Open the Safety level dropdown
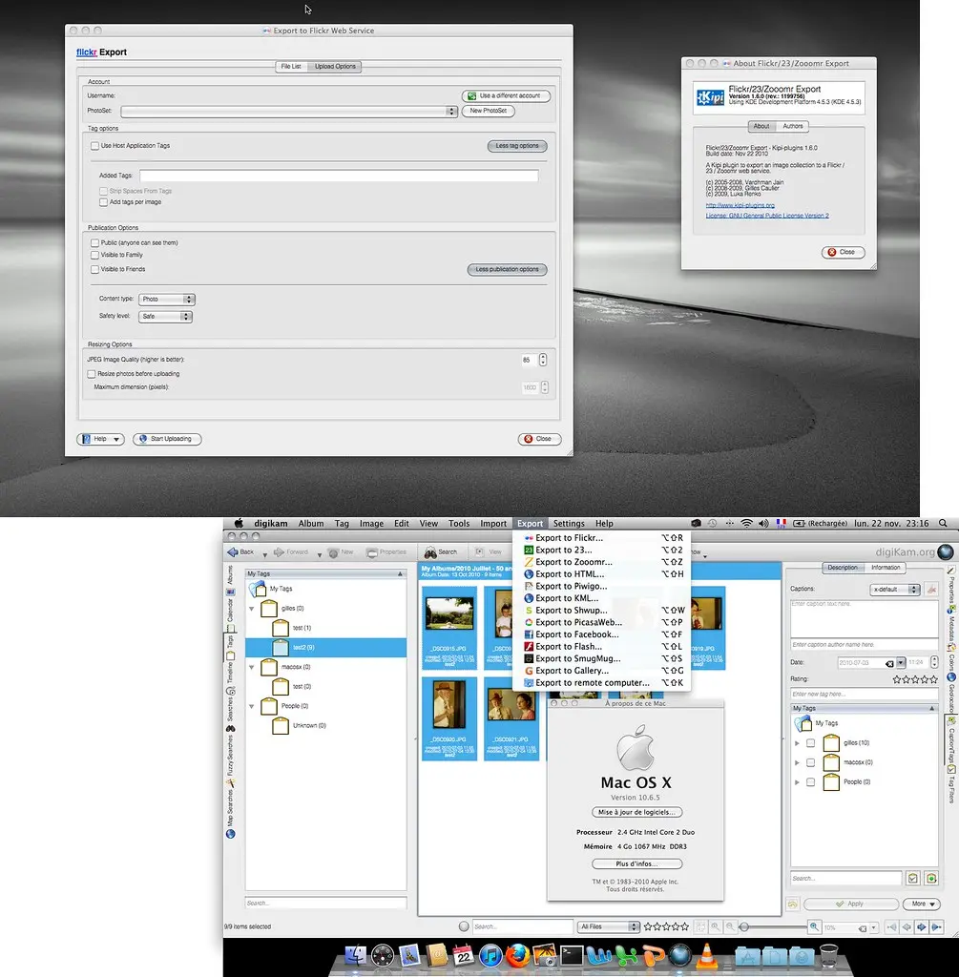The image size is (959, 977). tap(167, 316)
